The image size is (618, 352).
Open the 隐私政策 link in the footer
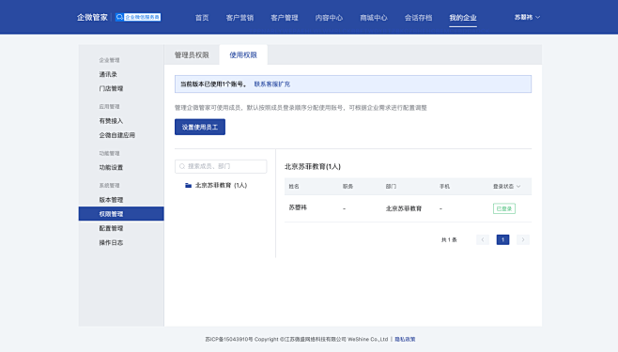(405, 339)
